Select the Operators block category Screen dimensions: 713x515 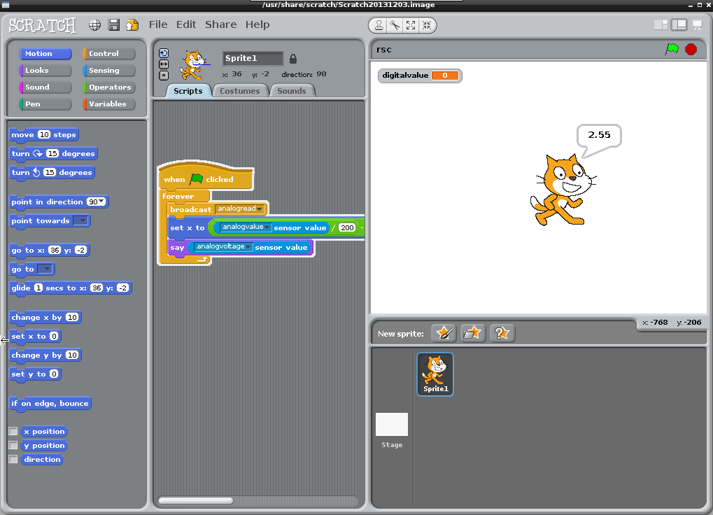(x=109, y=87)
